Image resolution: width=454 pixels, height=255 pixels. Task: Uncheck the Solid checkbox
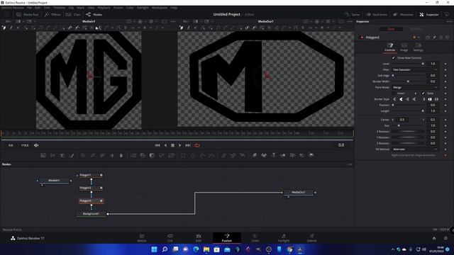point(423,93)
